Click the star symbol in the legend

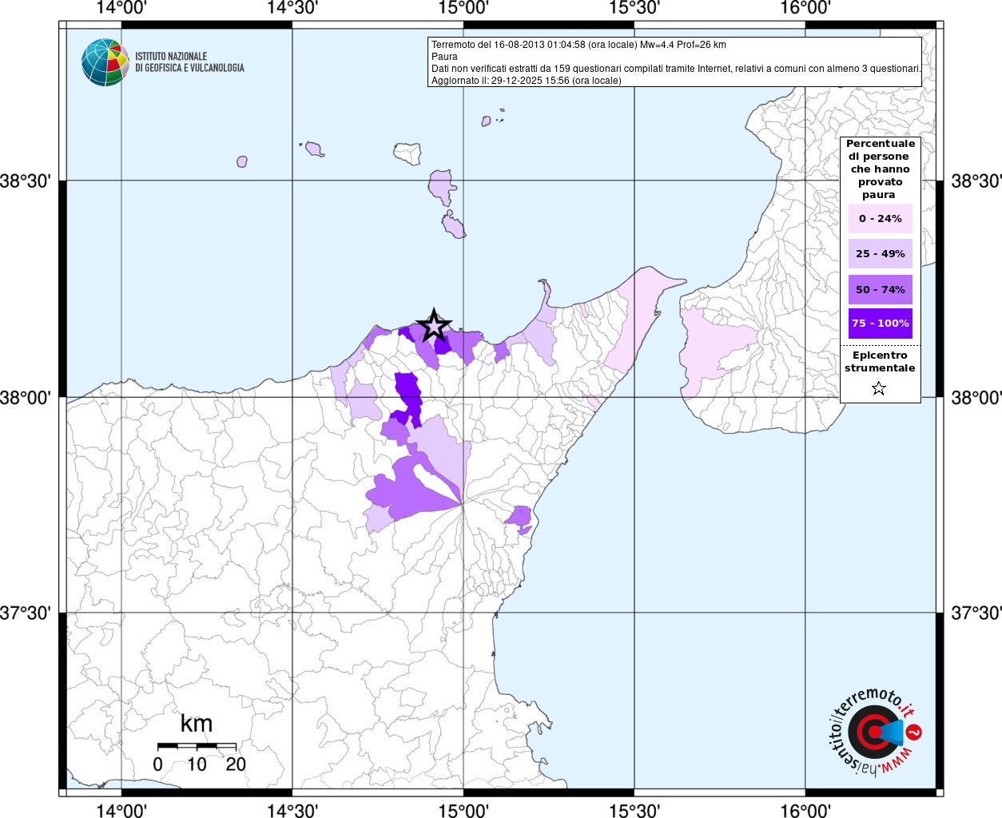(x=879, y=388)
